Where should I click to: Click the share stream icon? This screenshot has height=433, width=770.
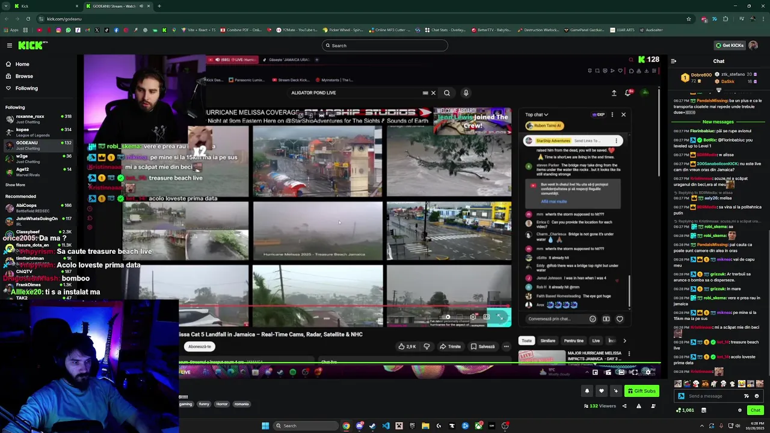624,406
